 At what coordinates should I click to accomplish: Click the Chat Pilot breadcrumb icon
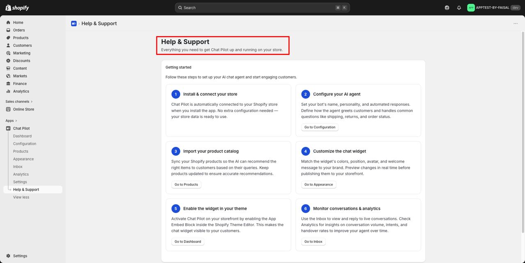pyautogui.click(x=74, y=24)
